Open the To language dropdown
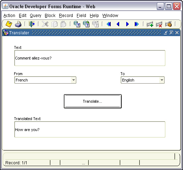The image size is (183, 170). point(162,80)
